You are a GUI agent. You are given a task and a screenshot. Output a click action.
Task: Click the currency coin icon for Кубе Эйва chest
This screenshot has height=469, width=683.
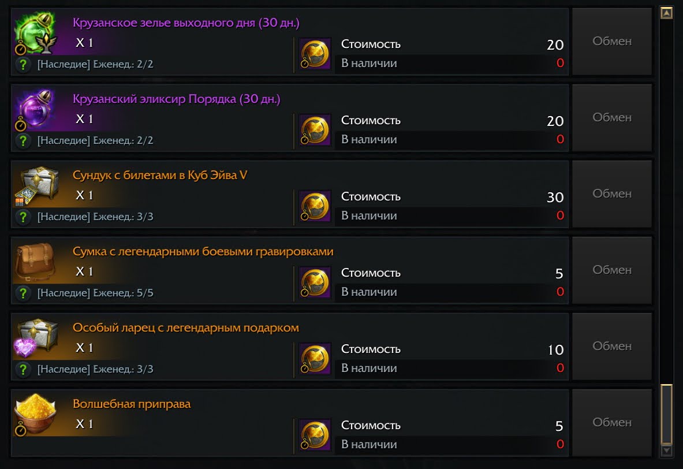pyautogui.click(x=315, y=206)
